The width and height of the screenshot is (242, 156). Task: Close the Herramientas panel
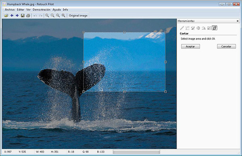click(x=238, y=21)
